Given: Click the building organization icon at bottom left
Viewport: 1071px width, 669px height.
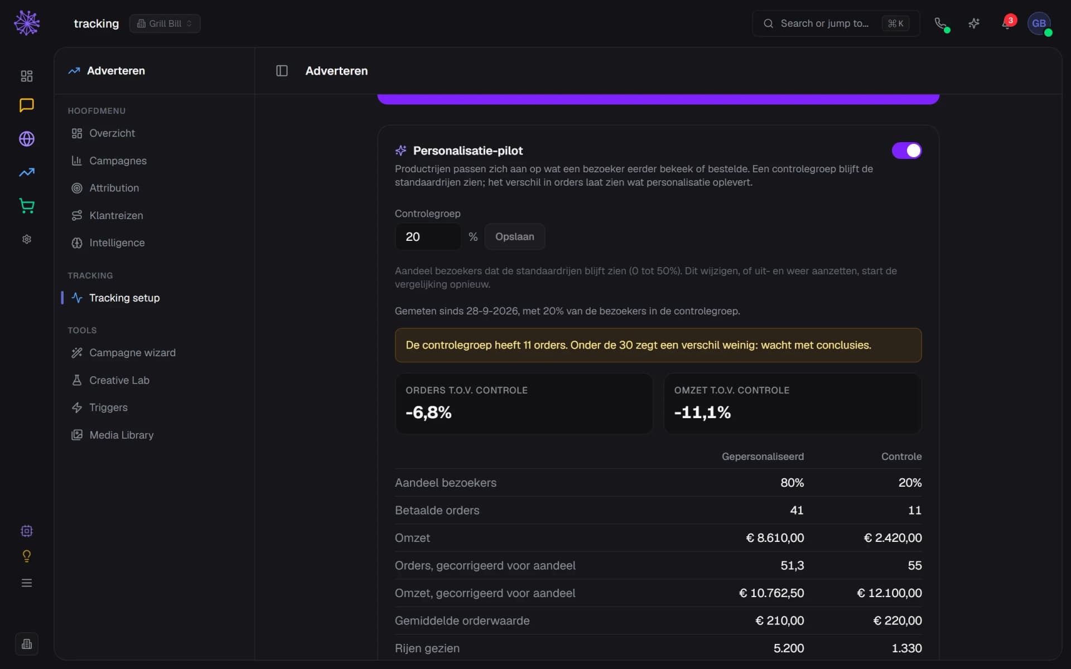Looking at the screenshot, I should pos(27,644).
